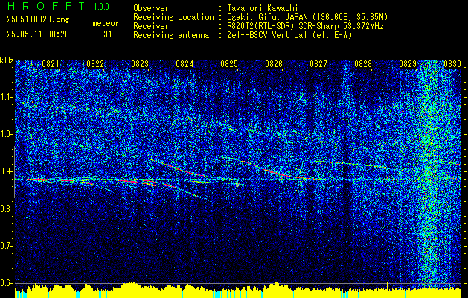Viewport: 468px width, 298px height.
Task: Click the 0823 time marker
Action: pos(140,64)
